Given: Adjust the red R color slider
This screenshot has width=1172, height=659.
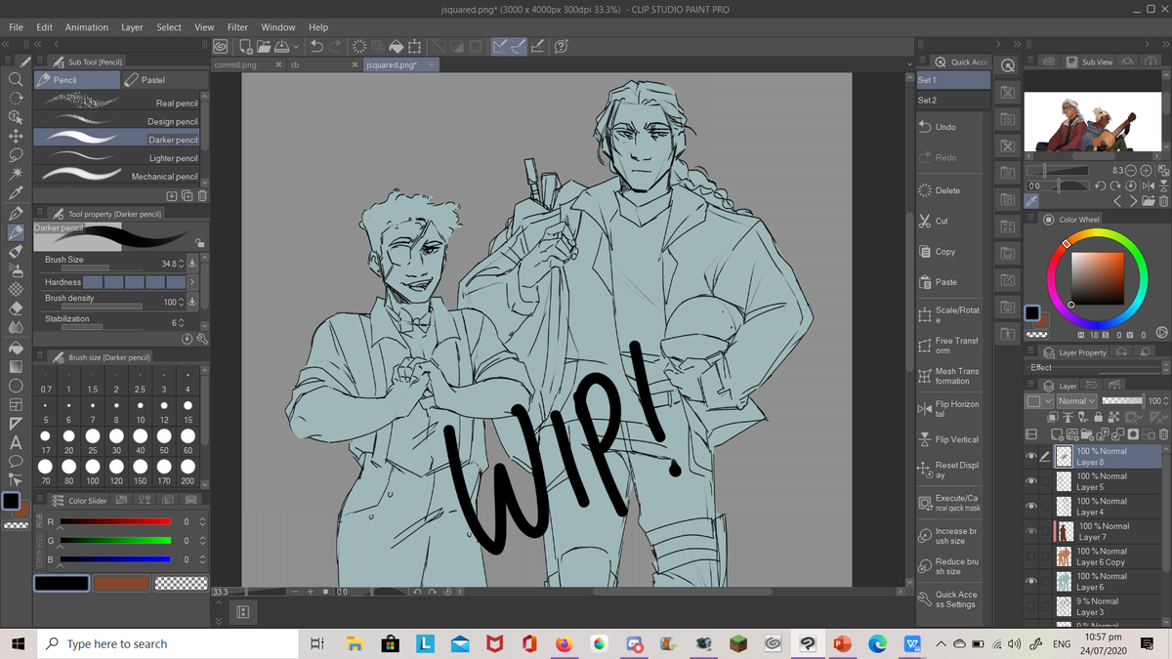Looking at the screenshot, I should [x=116, y=521].
